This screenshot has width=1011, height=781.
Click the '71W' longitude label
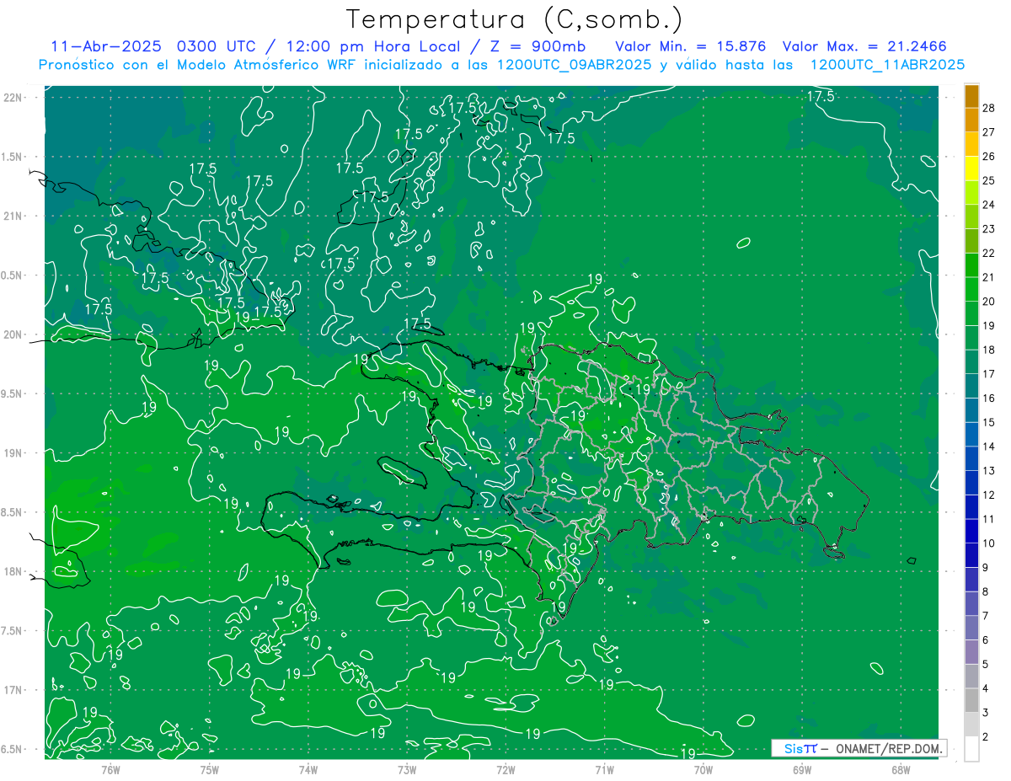[x=604, y=770]
